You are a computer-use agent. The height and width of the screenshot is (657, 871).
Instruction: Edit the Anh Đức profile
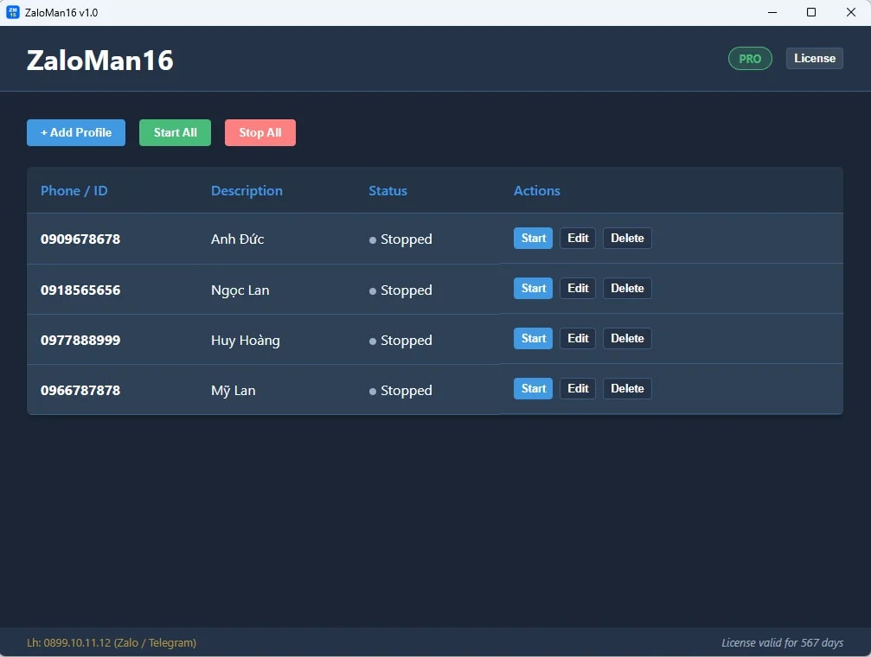tap(577, 238)
